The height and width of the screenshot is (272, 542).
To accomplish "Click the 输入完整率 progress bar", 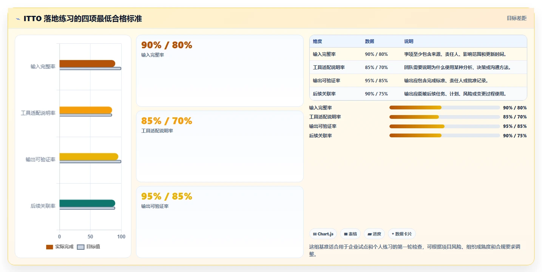I will pyautogui.click(x=445, y=108).
